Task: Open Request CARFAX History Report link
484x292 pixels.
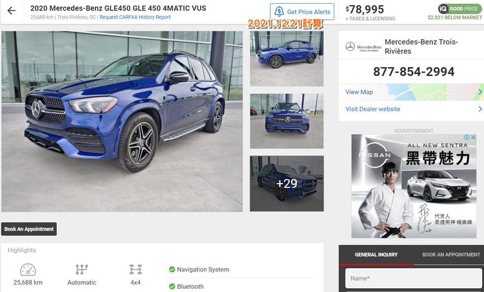Action: tap(135, 17)
